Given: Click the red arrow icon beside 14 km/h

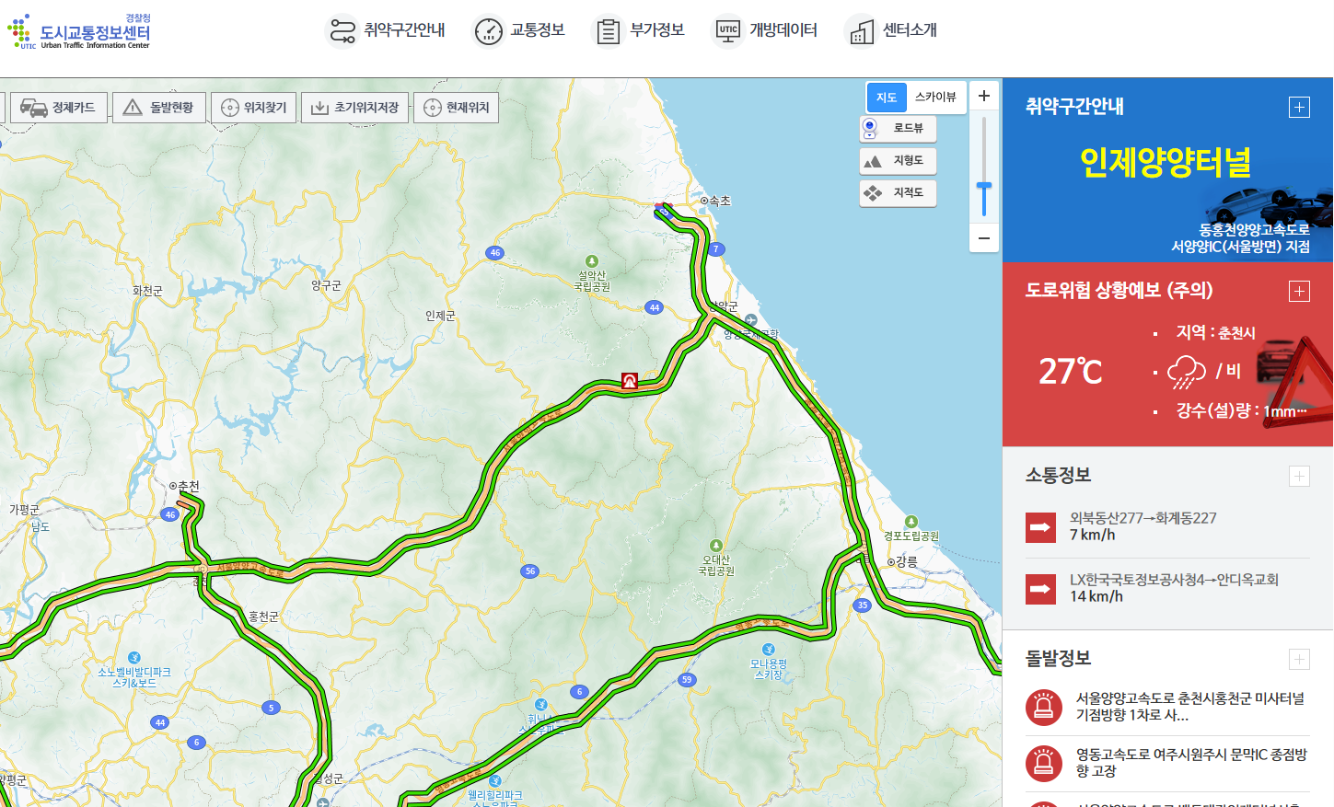Looking at the screenshot, I should pos(1040,589).
